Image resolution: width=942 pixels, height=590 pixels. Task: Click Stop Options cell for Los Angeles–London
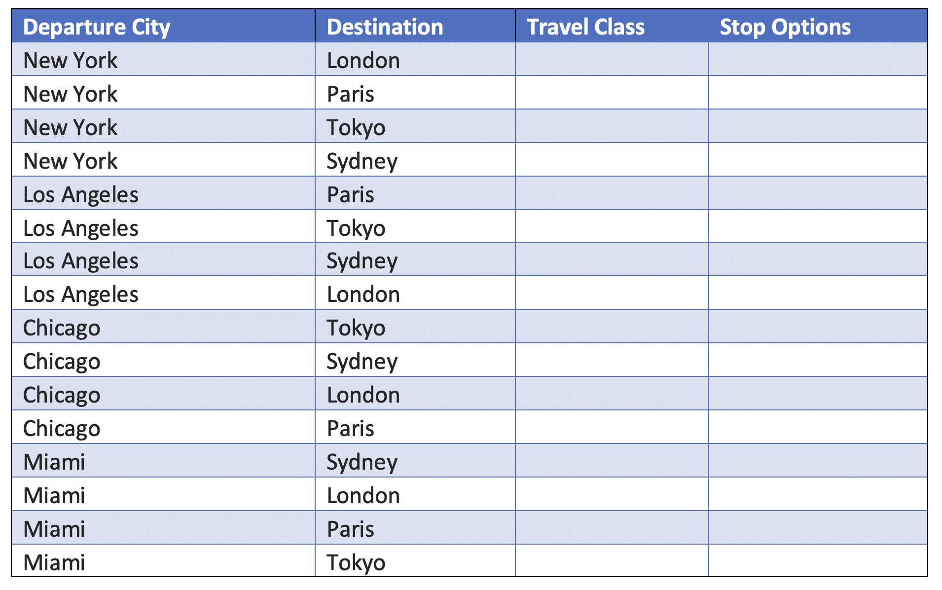(818, 293)
